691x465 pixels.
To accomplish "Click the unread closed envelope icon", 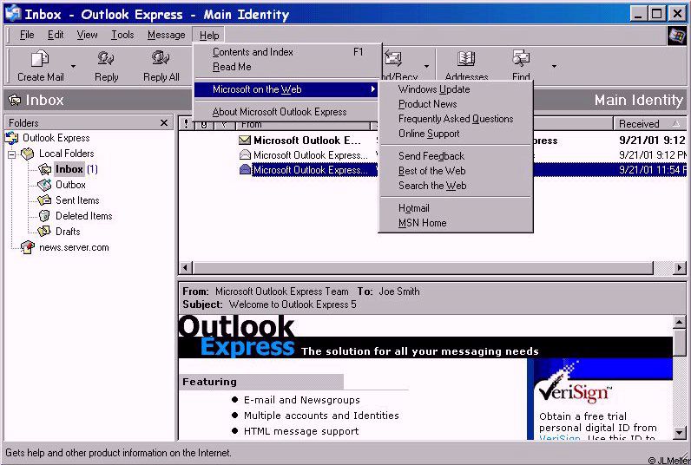I will coord(244,141).
